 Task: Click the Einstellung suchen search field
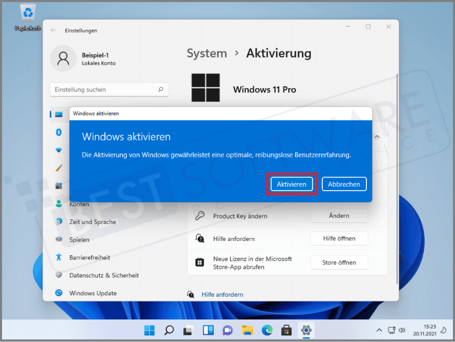(x=109, y=89)
